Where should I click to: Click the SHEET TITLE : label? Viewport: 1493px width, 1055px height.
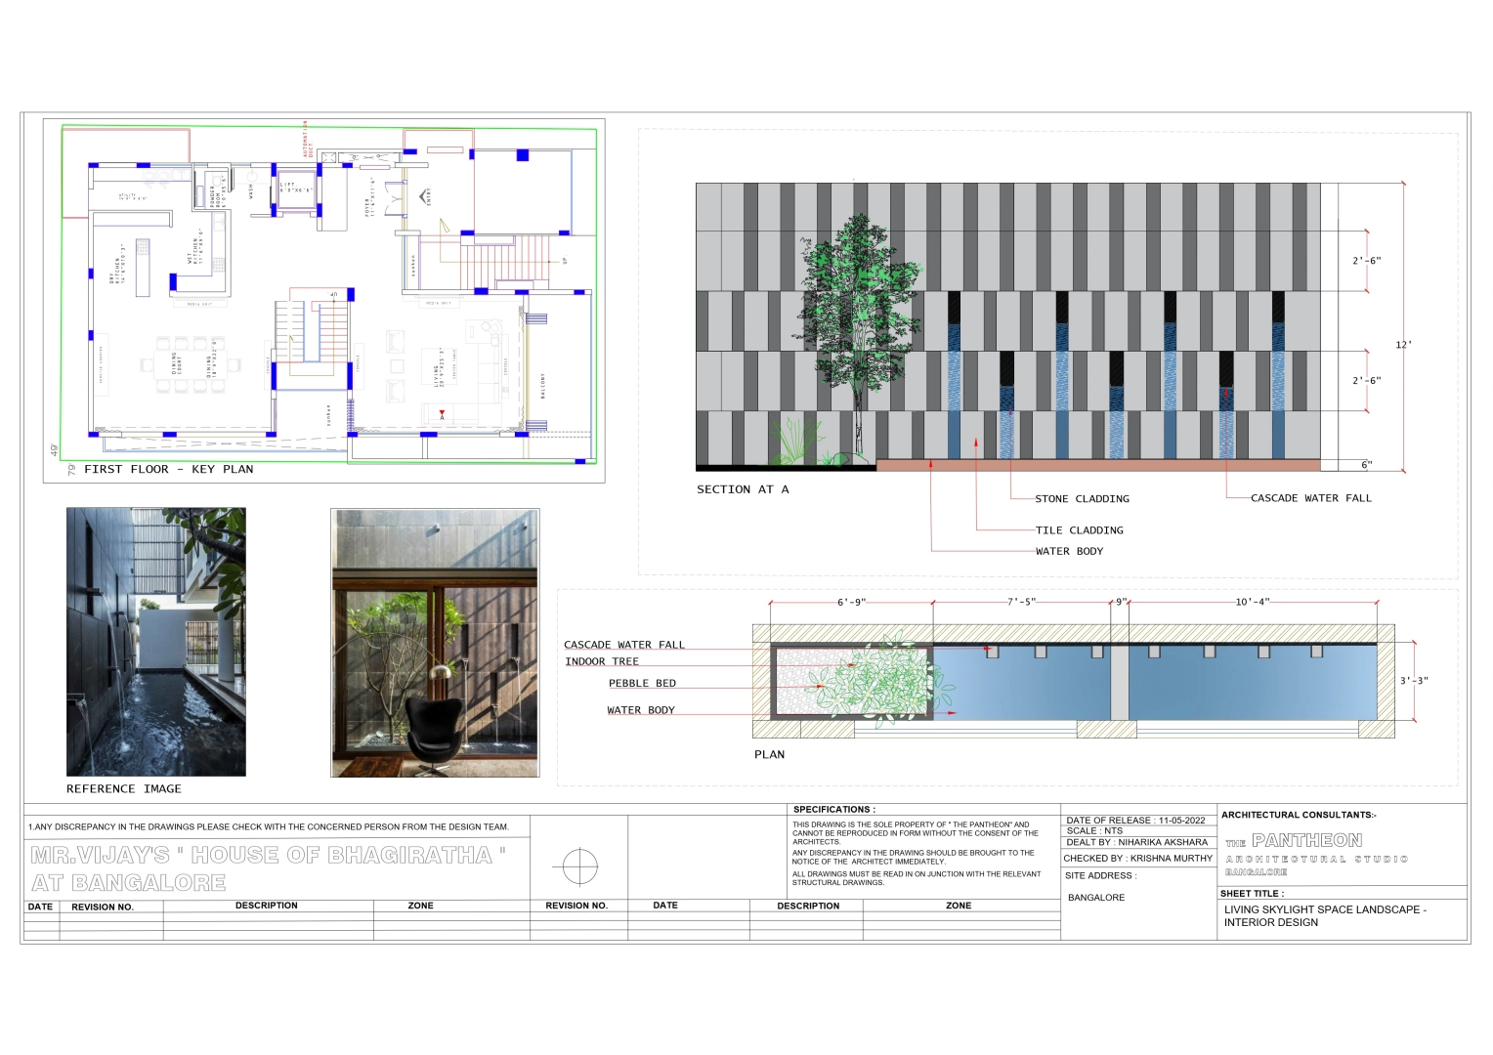[1252, 894]
